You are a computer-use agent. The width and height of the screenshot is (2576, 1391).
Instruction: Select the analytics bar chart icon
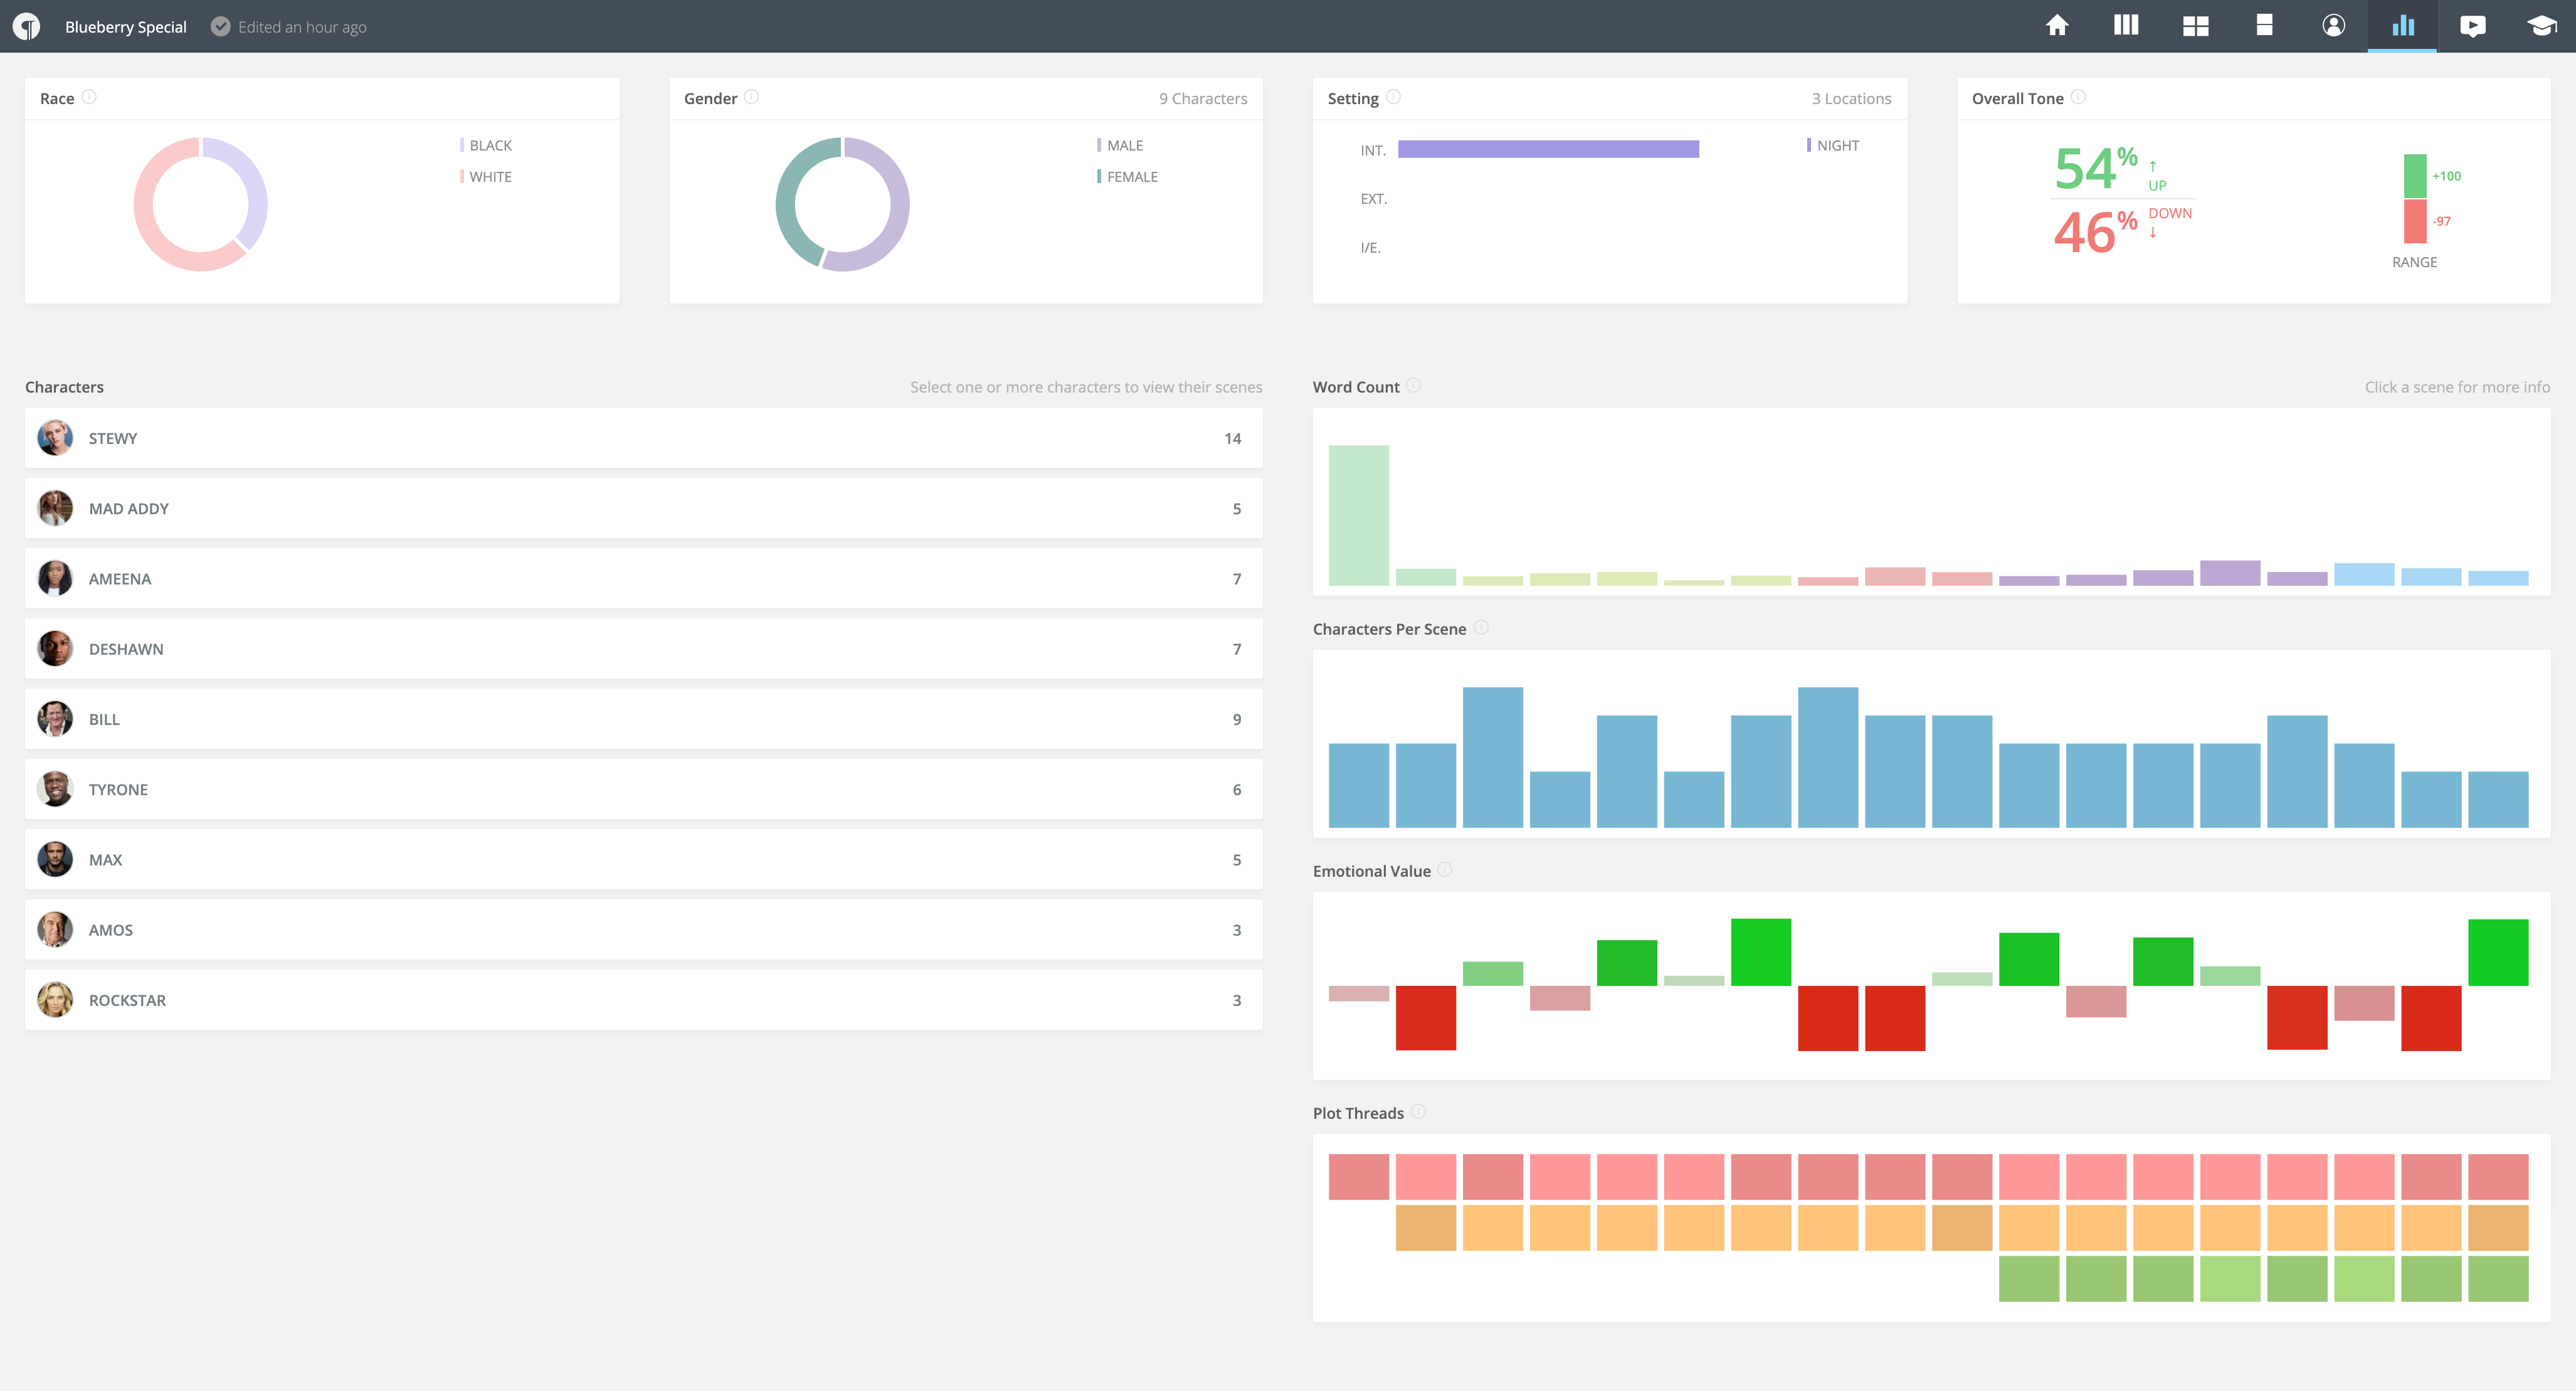click(2402, 26)
